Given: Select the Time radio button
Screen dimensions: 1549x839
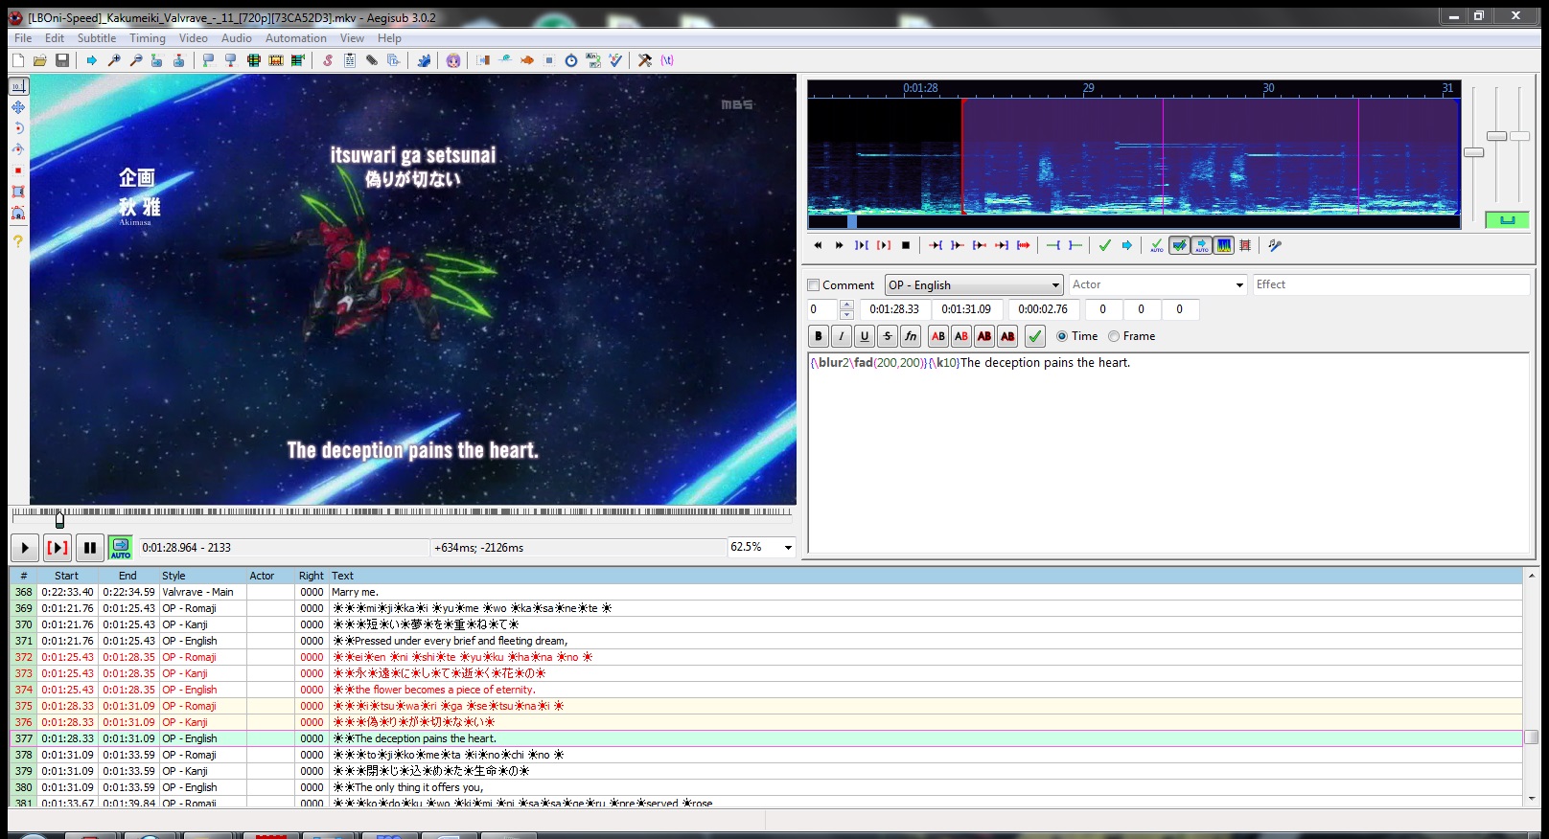Looking at the screenshot, I should (x=1062, y=336).
